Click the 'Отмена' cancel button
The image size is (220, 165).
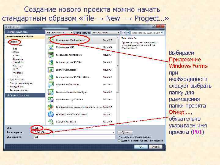tap(156, 147)
